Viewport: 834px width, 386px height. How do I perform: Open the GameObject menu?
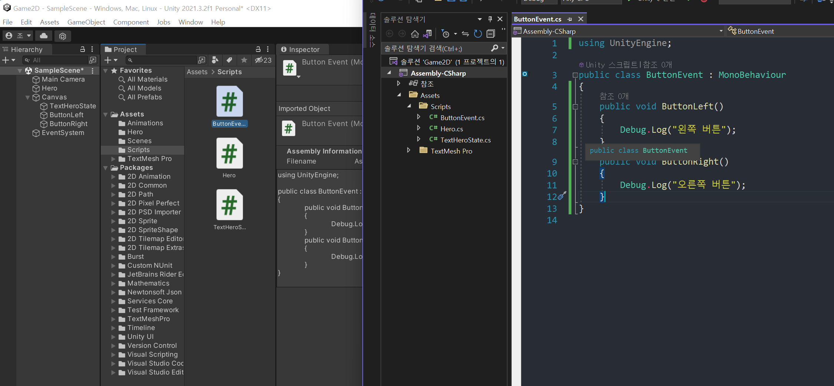point(86,22)
